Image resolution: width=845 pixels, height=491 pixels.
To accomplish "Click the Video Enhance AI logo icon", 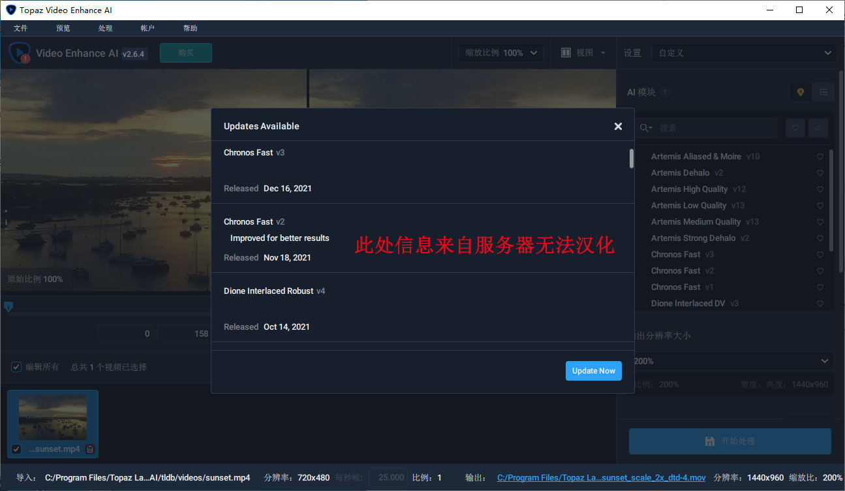I will 20,53.
